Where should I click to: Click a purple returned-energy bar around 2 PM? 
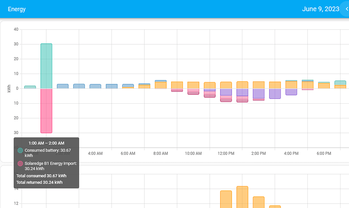(259, 94)
